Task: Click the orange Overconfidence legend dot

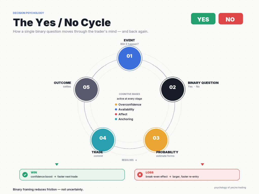Action: click(116, 104)
